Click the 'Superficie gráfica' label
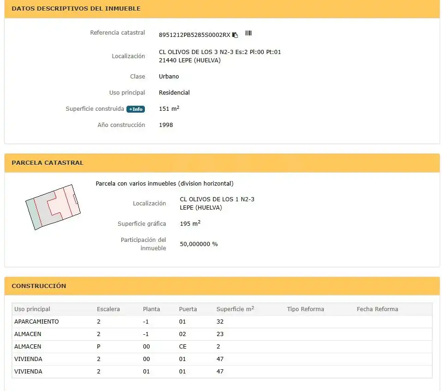The width and height of the screenshot is (442, 391). 142,224
